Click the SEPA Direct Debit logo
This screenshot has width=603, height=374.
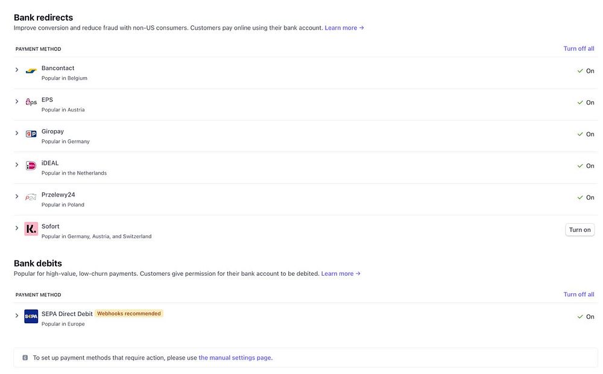[x=31, y=316]
